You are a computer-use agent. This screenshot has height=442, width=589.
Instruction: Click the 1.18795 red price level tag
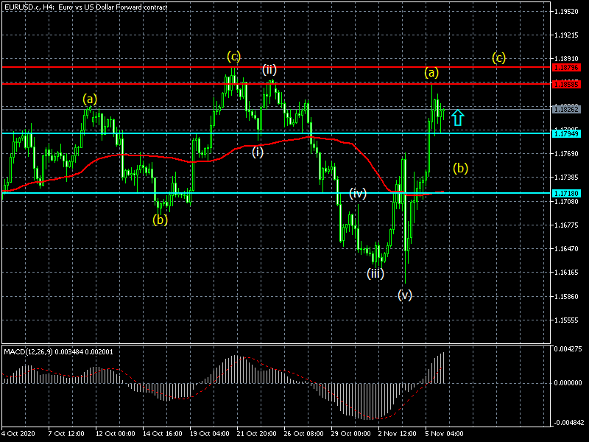coord(566,67)
